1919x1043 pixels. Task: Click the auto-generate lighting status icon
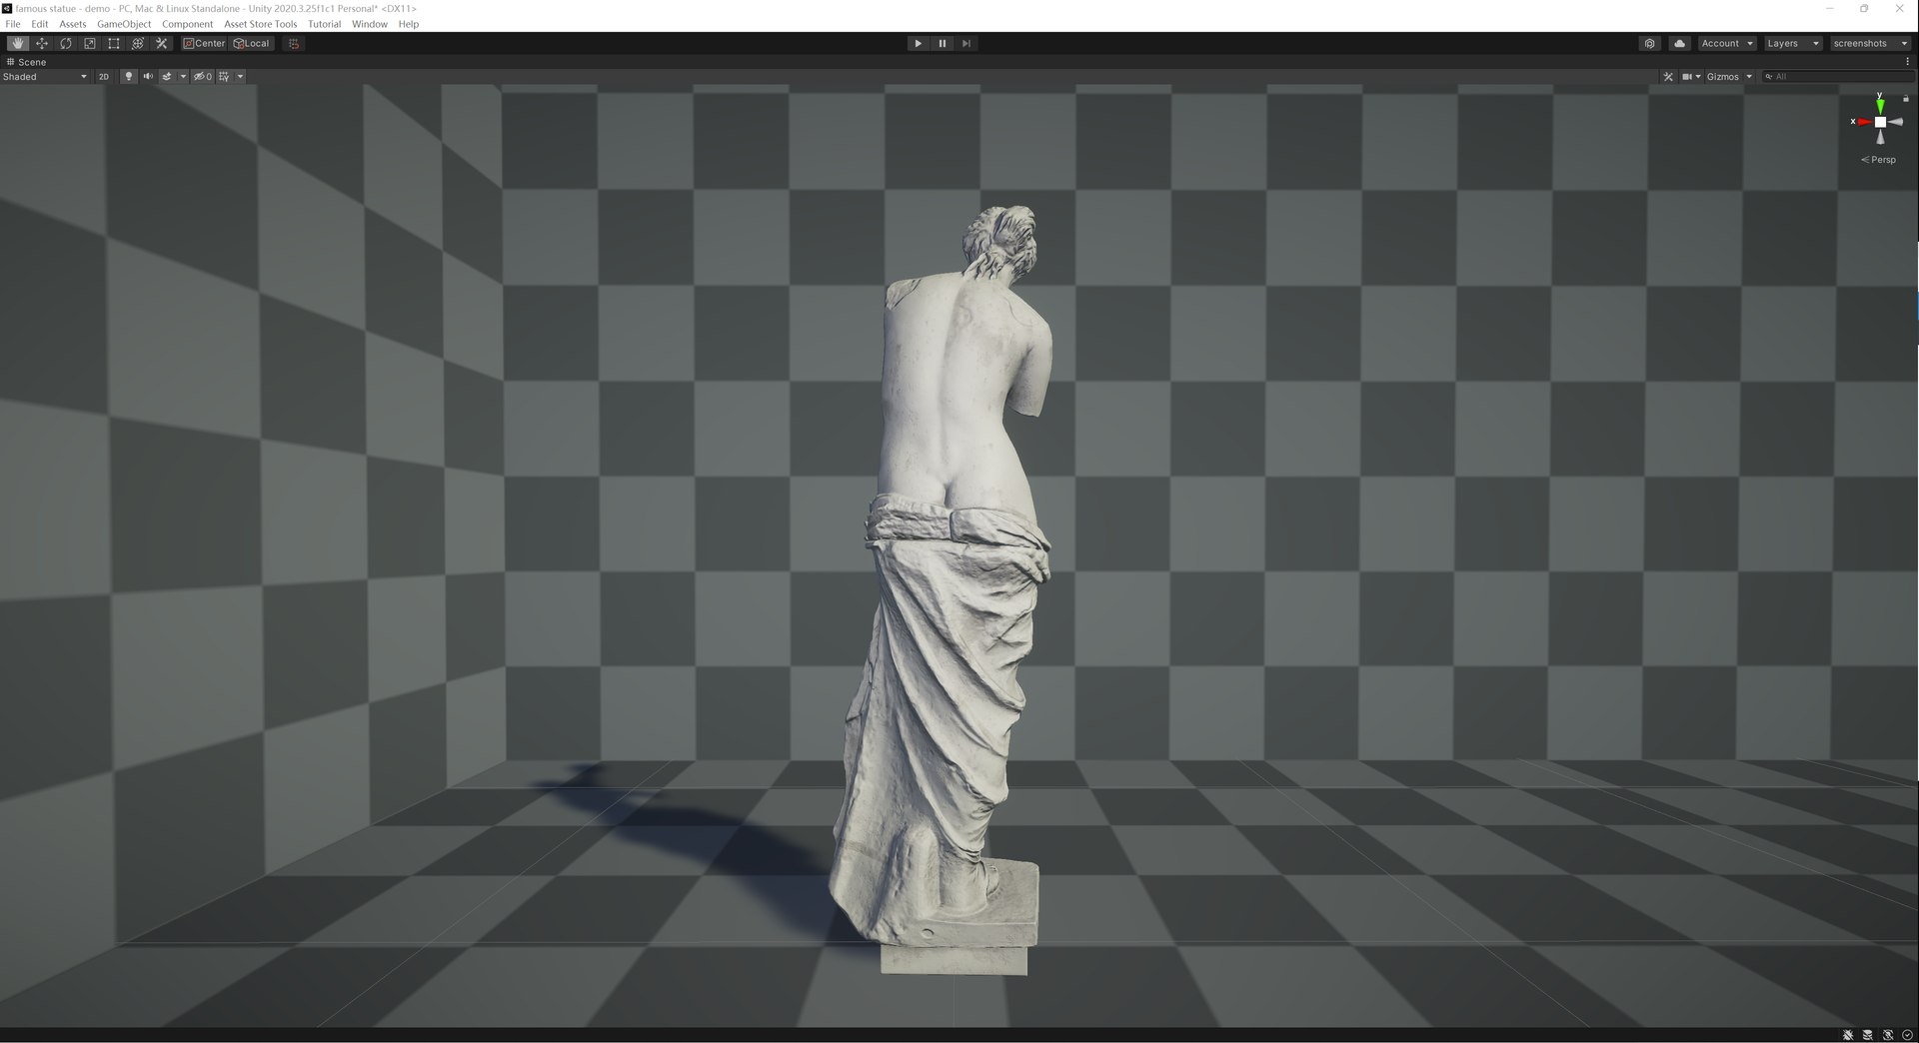click(x=1888, y=1035)
